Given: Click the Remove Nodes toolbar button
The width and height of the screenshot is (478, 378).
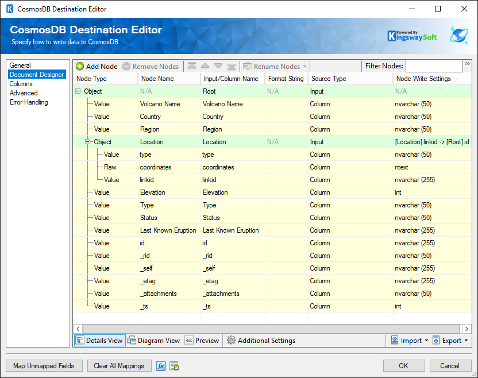Looking at the screenshot, I should pos(151,66).
